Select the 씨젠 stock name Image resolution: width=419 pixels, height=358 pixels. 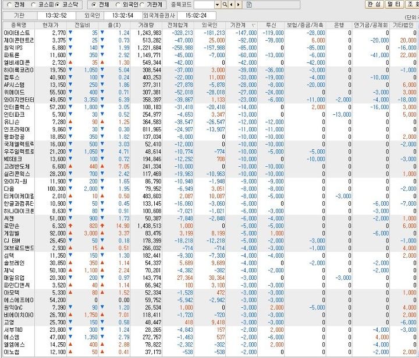(9, 218)
